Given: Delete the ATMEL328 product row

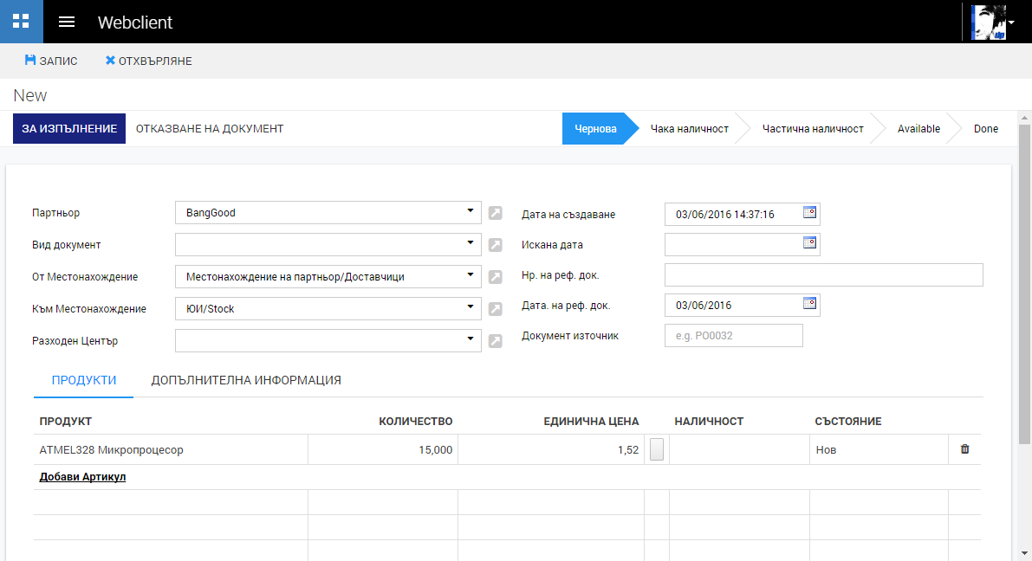Looking at the screenshot, I should click(x=964, y=449).
